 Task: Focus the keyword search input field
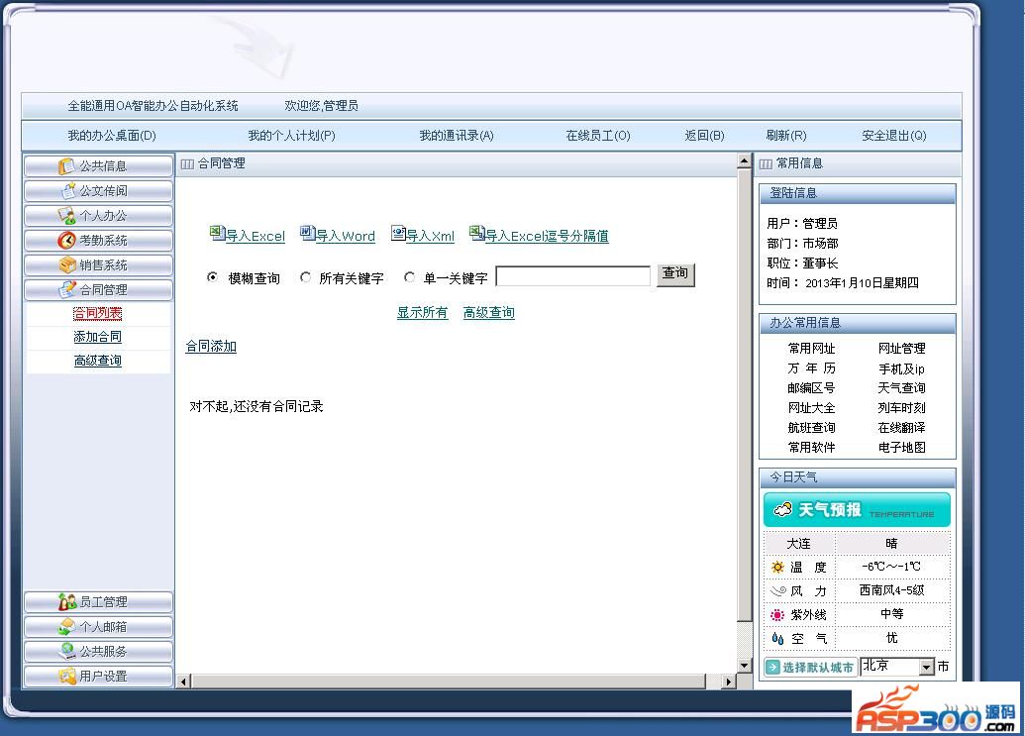[x=573, y=275]
